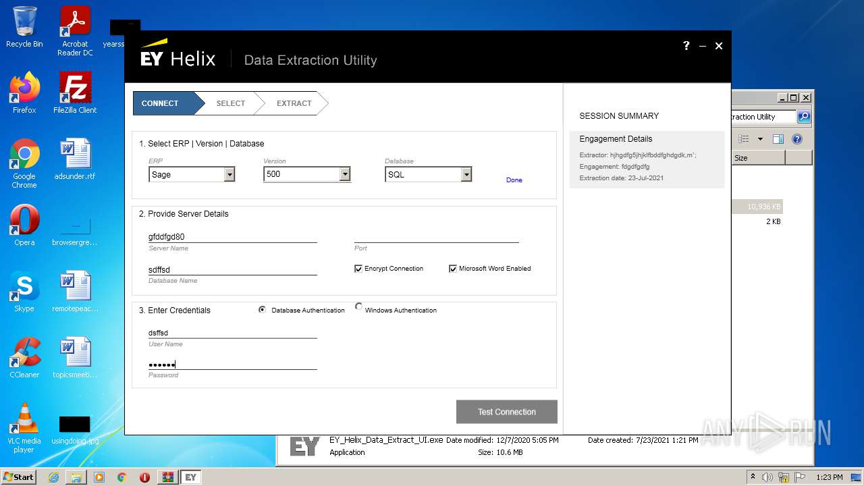
Task: Click Explorer window search magnifier icon
Action: [x=803, y=117]
